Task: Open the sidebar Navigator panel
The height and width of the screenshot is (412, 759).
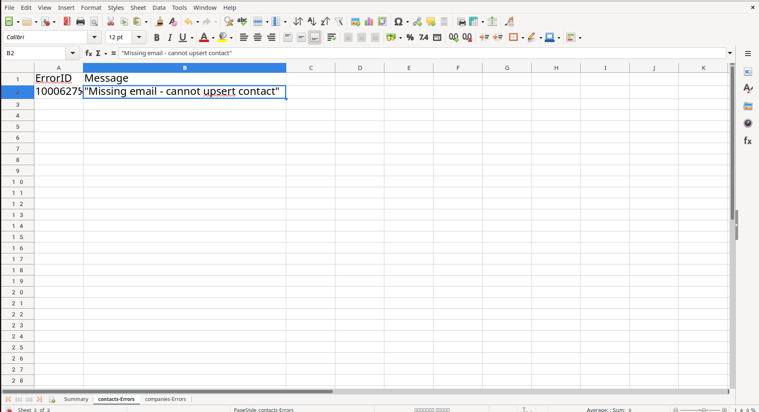Action: click(748, 123)
